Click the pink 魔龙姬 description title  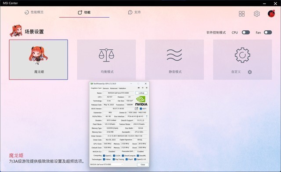point(16,155)
